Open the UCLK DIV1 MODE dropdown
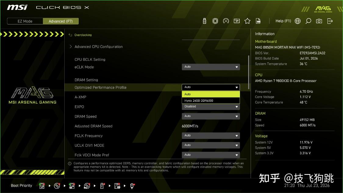The height and width of the screenshot is (193, 343). [211, 145]
